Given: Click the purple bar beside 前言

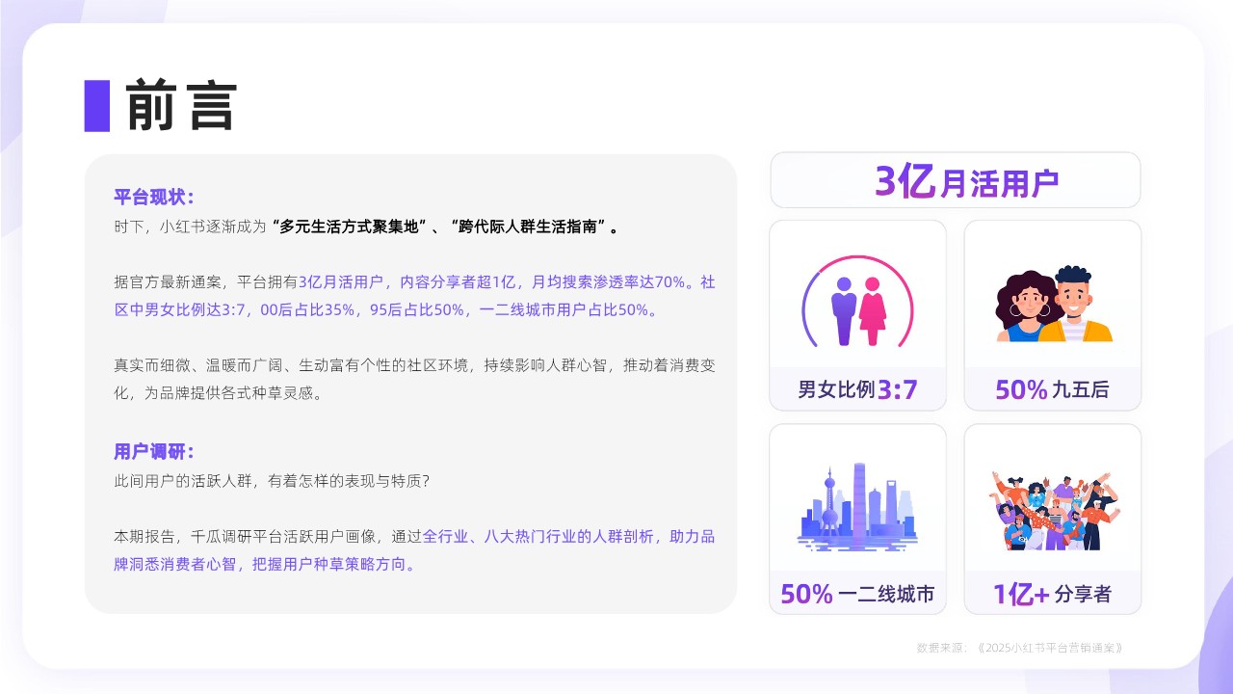Looking at the screenshot, I should [97, 105].
